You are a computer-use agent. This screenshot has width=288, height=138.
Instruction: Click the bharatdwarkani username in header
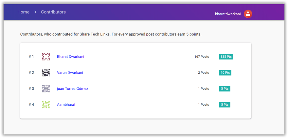pos(228,14)
